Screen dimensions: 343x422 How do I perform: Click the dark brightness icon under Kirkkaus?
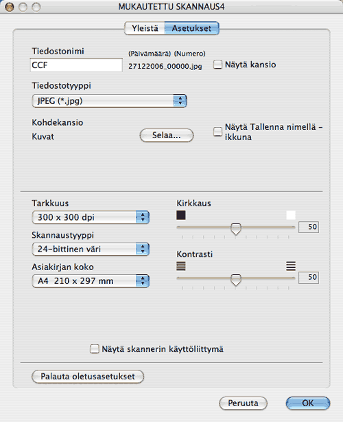click(181, 215)
